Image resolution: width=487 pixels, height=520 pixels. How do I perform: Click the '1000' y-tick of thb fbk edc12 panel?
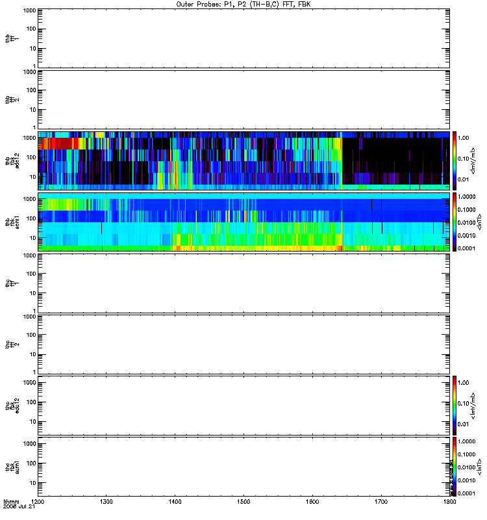click(29, 138)
